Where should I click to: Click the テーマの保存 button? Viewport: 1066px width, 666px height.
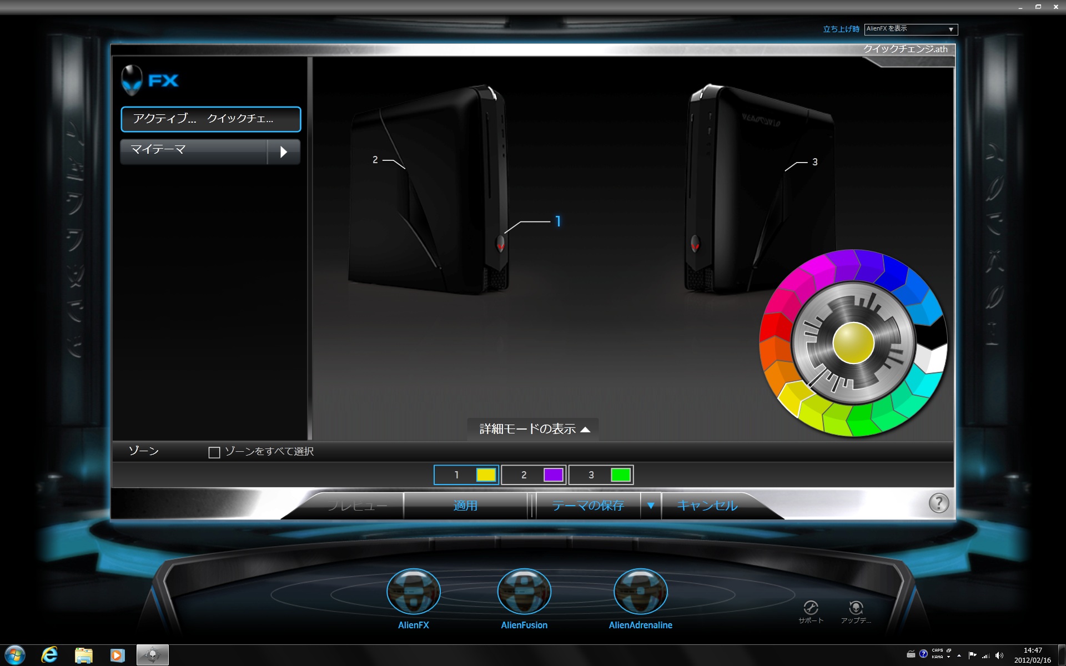pyautogui.click(x=588, y=506)
